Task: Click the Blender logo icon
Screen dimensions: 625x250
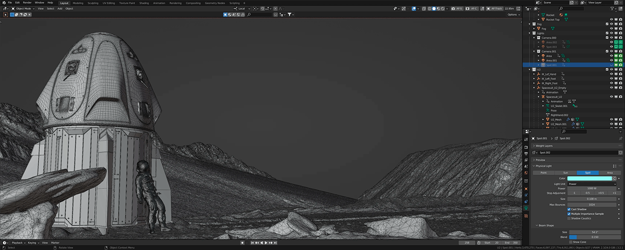Action: coord(3,2)
